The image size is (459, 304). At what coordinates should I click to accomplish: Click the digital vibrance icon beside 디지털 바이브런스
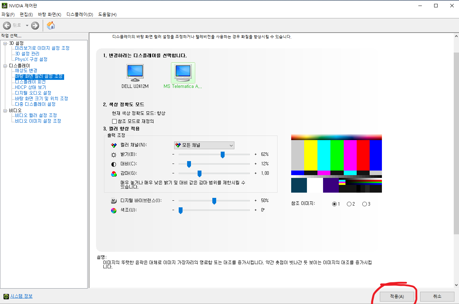pyautogui.click(x=114, y=201)
